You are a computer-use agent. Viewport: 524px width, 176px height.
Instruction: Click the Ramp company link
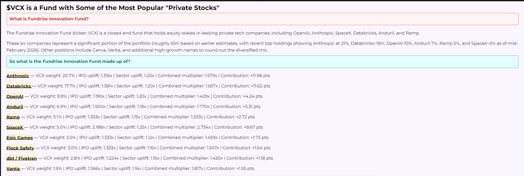[12, 117]
